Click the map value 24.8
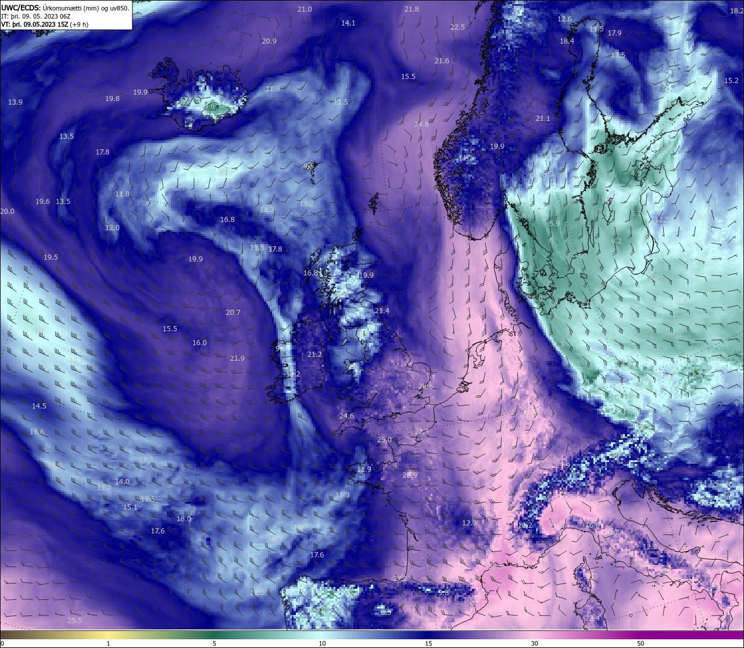Viewport: 744px width, 648px height. click(421, 124)
